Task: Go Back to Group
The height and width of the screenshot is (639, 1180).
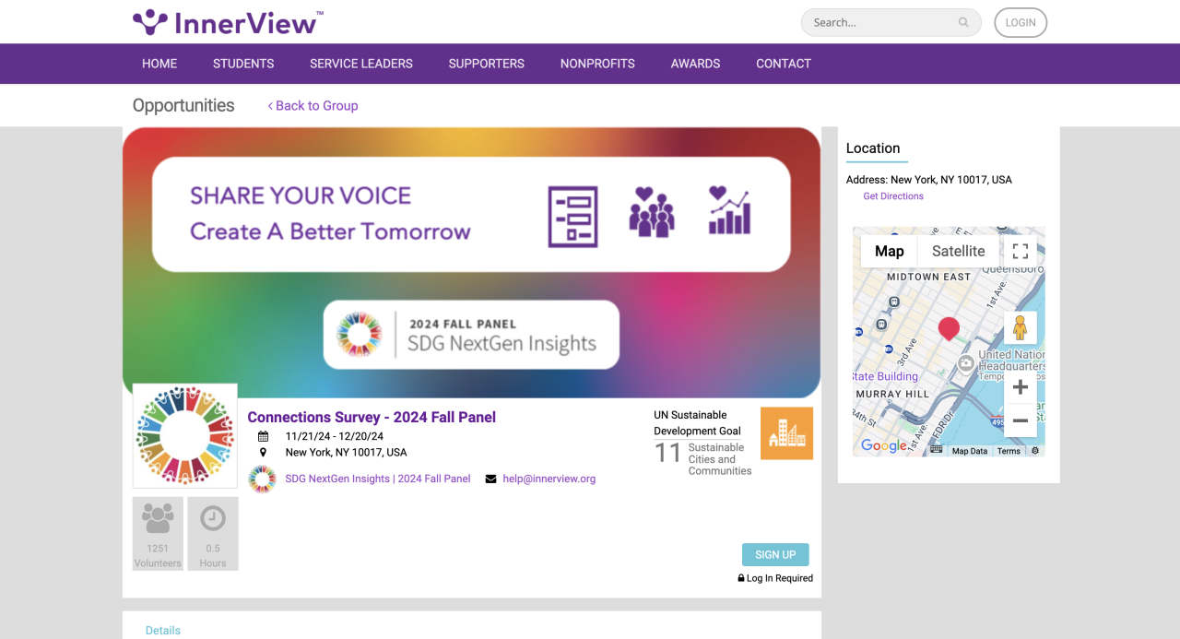Action: [x=313, y=105]
